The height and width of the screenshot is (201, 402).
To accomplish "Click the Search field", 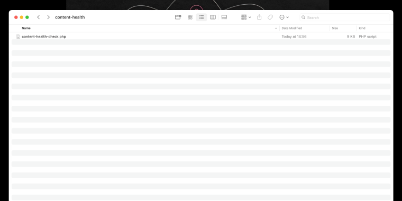I will coord(344,17).
